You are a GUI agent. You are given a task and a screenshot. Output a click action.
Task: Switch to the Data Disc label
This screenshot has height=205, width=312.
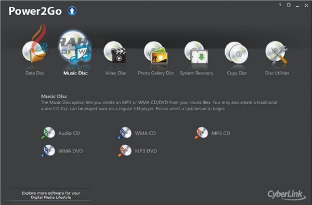[x=35, y=73]
